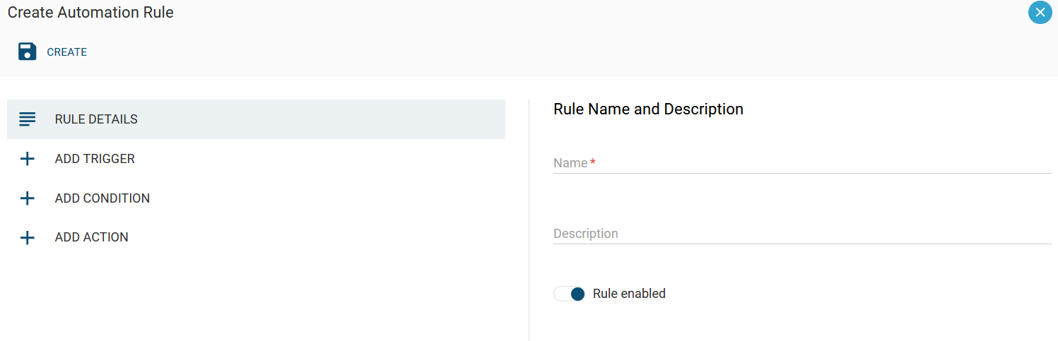Click the plus icon beside ADD CONDITION

tap(27, 198)
